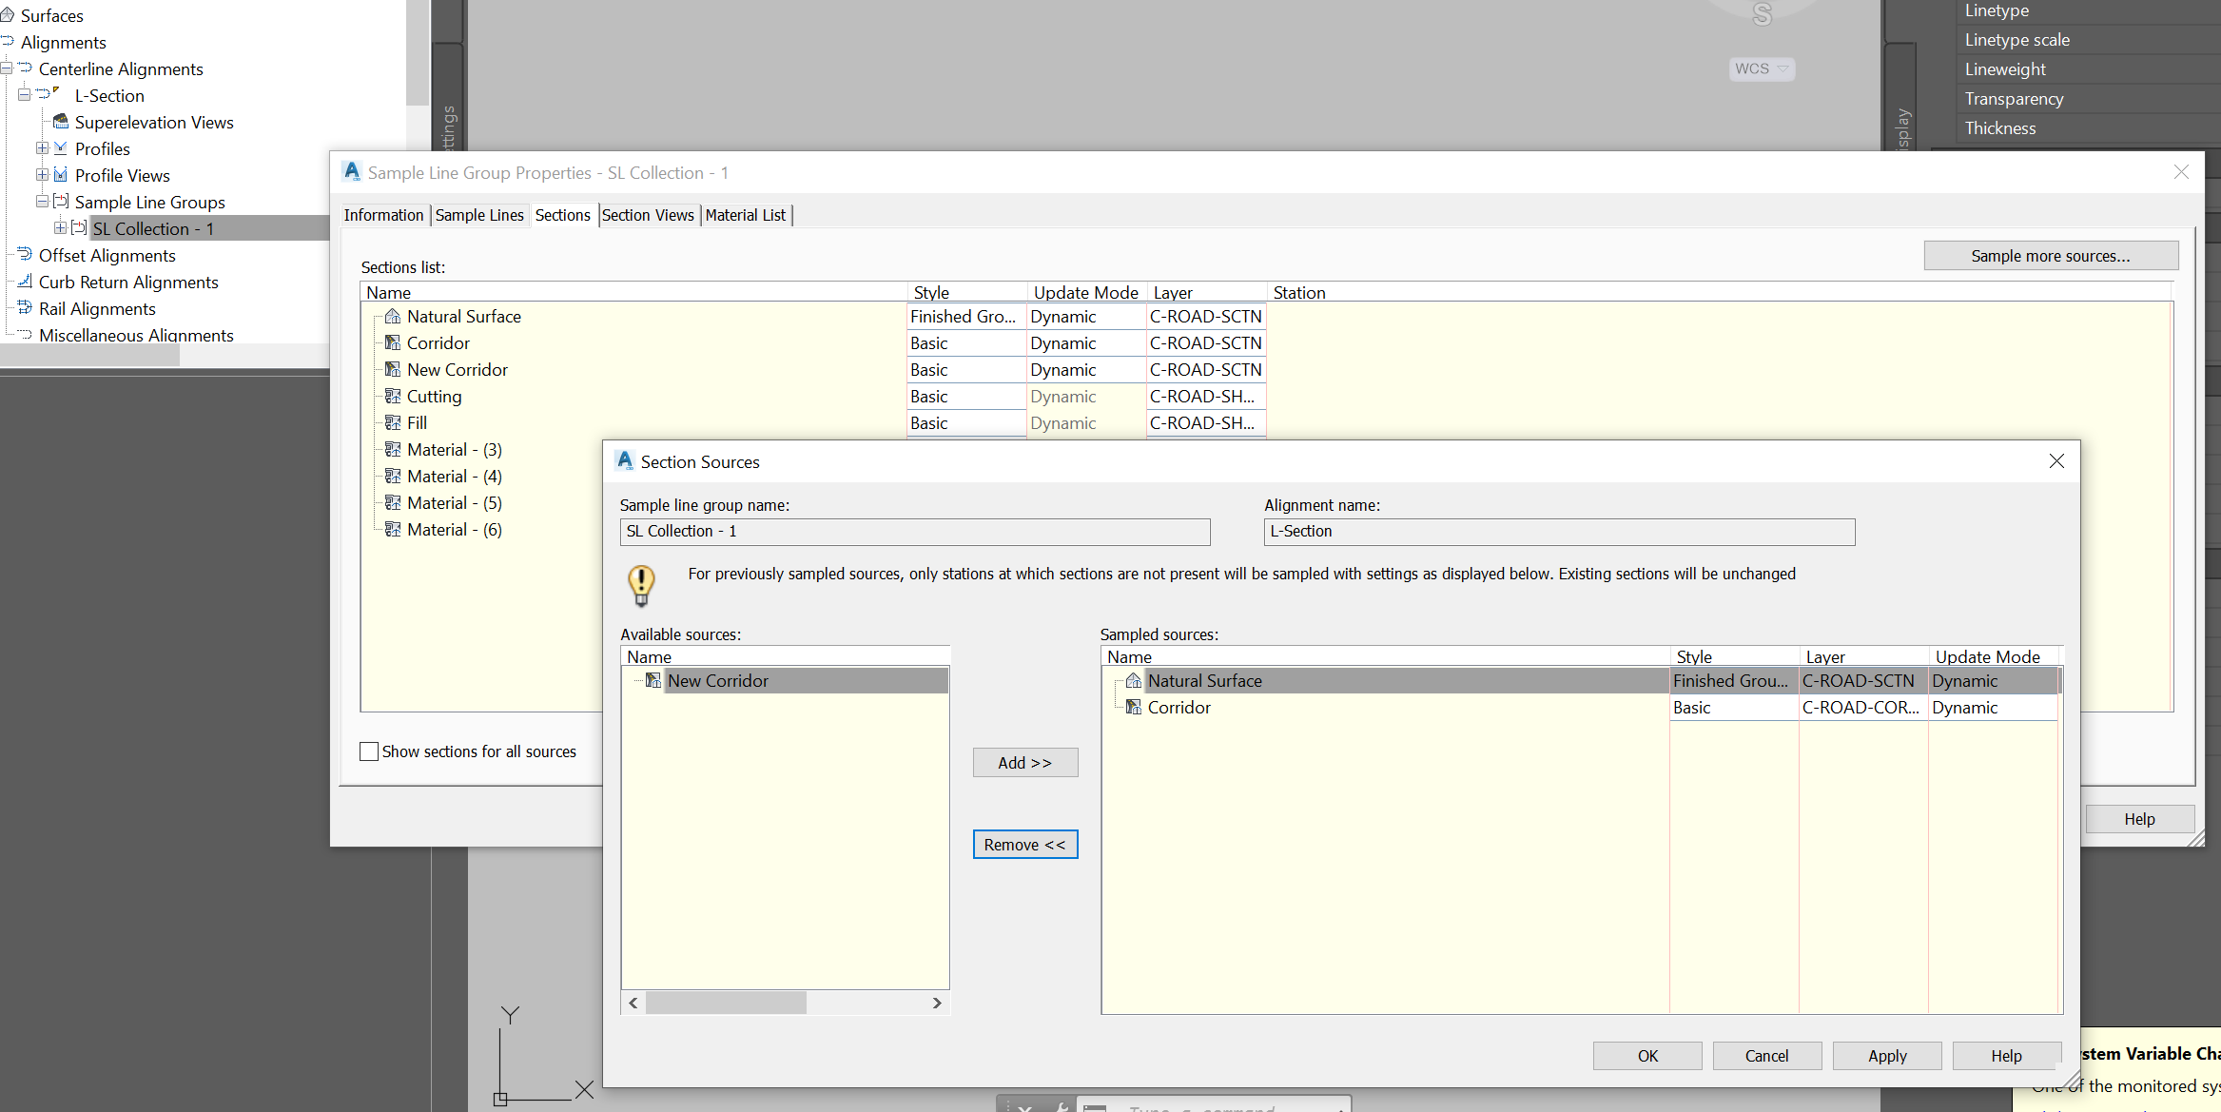Click the Sample line group name field
The height and width of the screenshot is (1112, 2221).
click(915, 532)
